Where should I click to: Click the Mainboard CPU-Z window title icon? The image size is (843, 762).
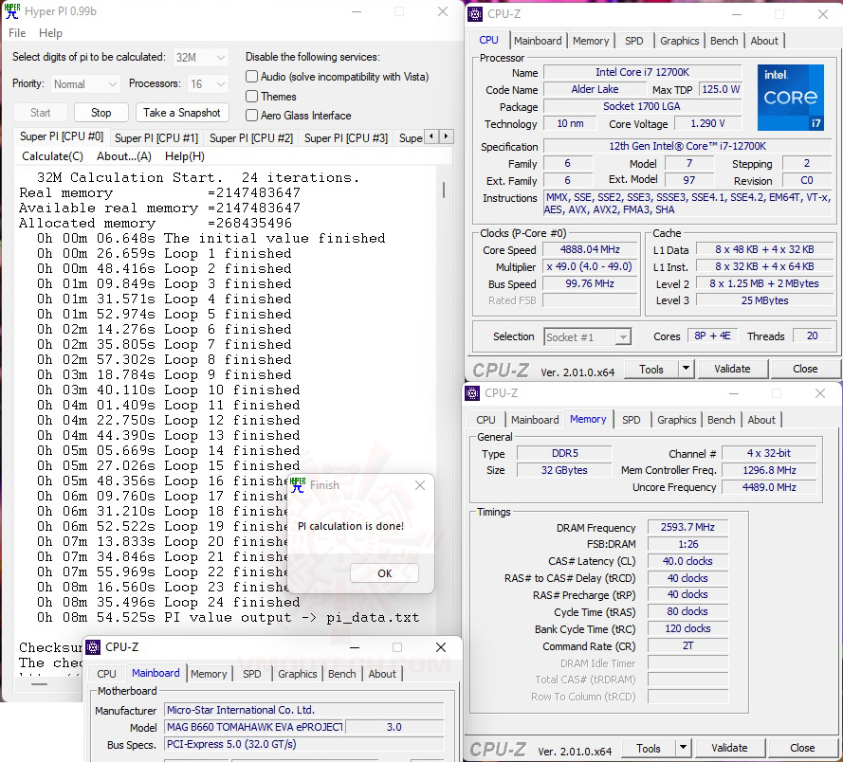(x=93, y=647)
